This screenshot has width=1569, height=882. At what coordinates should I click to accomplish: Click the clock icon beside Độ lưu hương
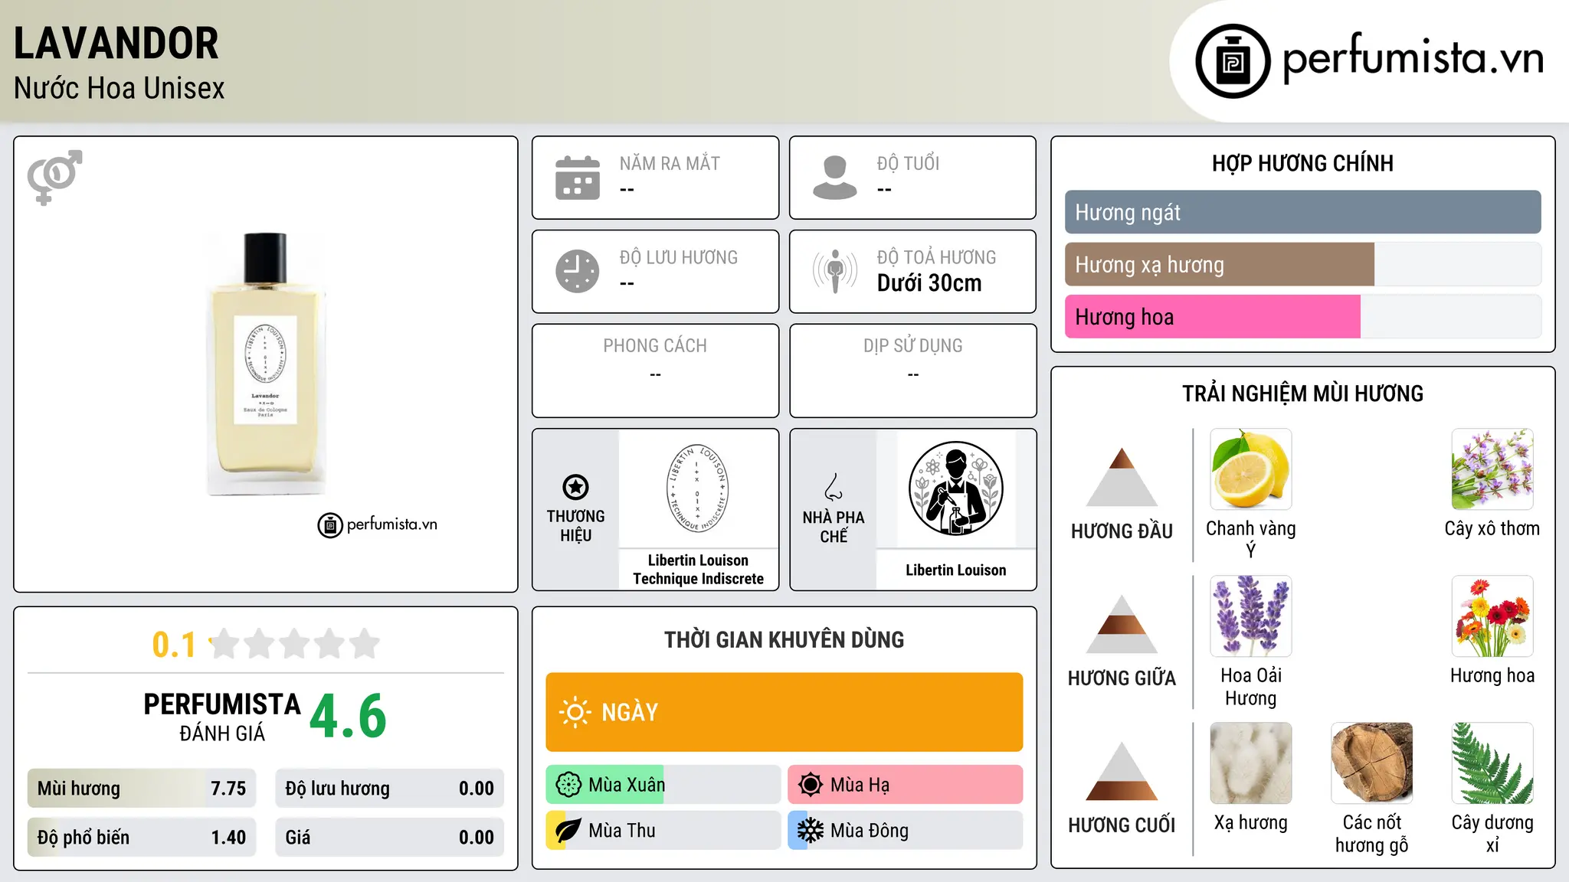(578, 271)
